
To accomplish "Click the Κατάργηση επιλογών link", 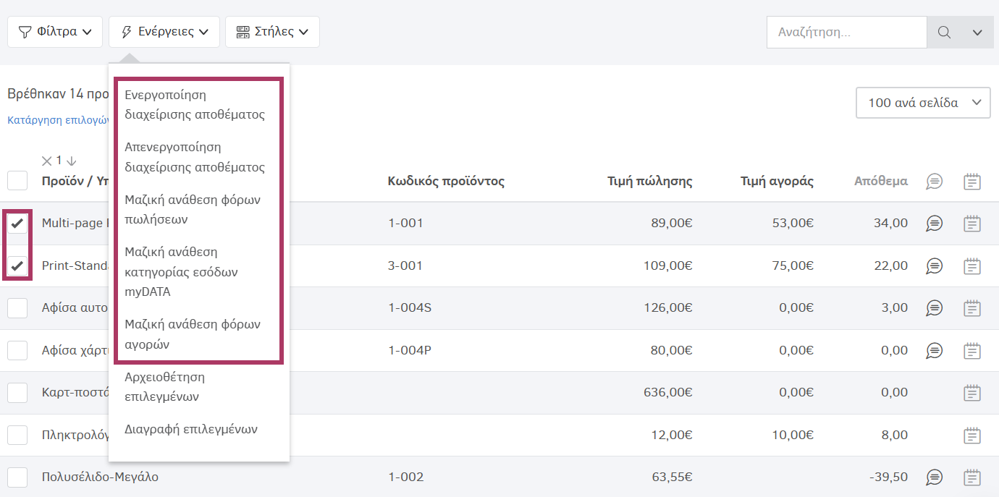I will pos(58,120).
